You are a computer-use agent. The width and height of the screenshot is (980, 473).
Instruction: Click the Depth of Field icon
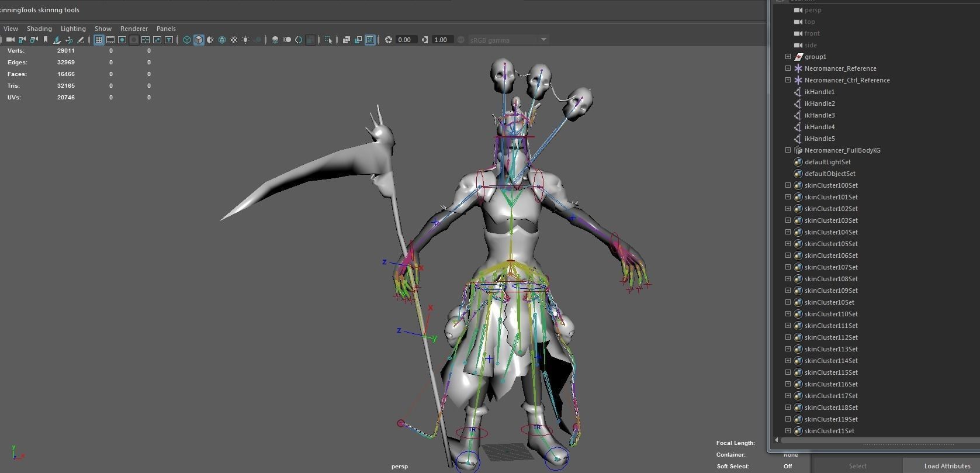pyautogui.click(x=310, y=40)
